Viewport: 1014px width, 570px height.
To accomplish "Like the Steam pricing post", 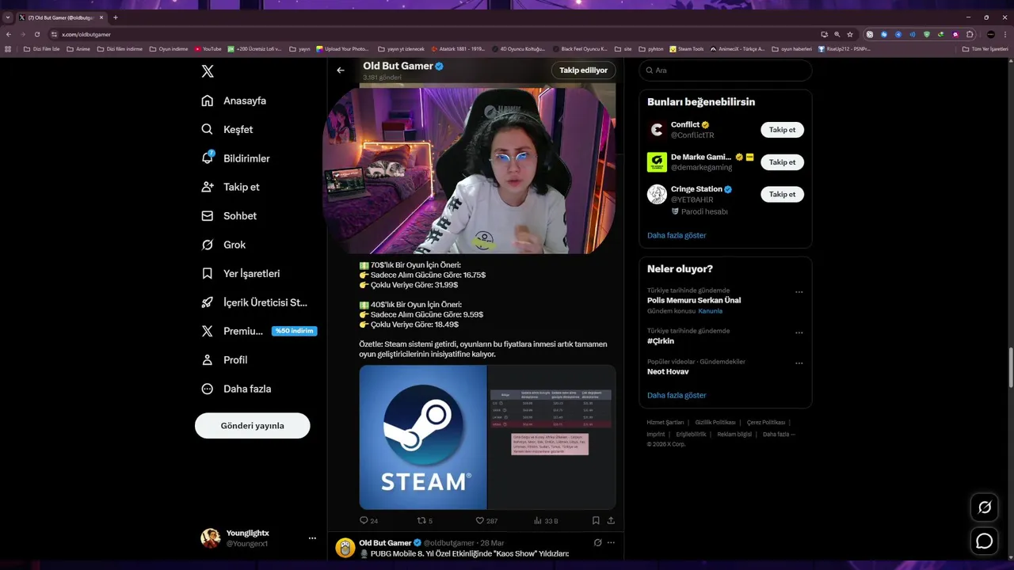I will [486, 521].
